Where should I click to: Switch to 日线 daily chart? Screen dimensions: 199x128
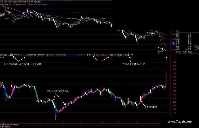click(x=28, y=2)
